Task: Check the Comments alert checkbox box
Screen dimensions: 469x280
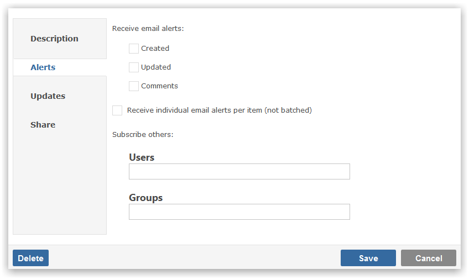Action: [134, 86]
